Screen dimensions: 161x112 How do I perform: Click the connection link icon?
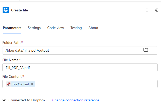(x=4, y=100)
